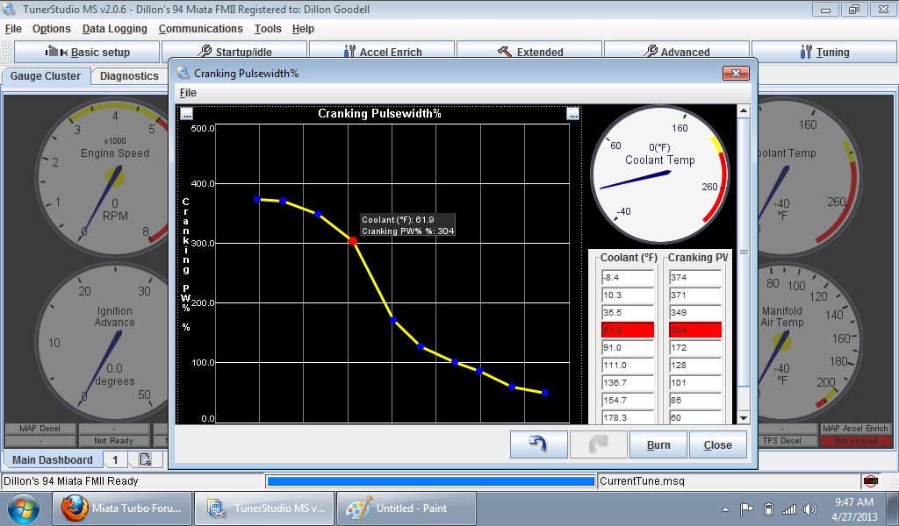This screenshot has width=899, height=526.
Task: Click the highlighted Coolant field 61.9
Action: click(x=628, y=331)
